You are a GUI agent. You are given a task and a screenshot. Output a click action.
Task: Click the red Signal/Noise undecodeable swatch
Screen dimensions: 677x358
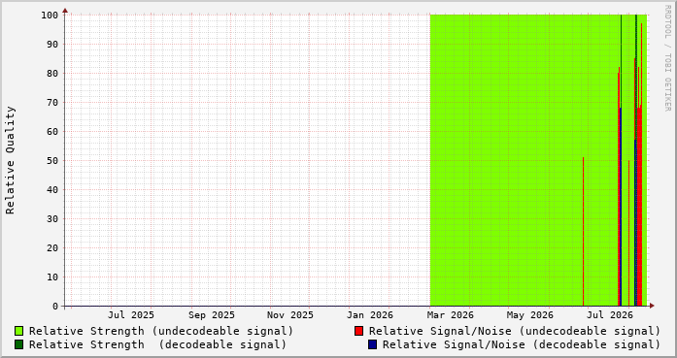[358, 331]
